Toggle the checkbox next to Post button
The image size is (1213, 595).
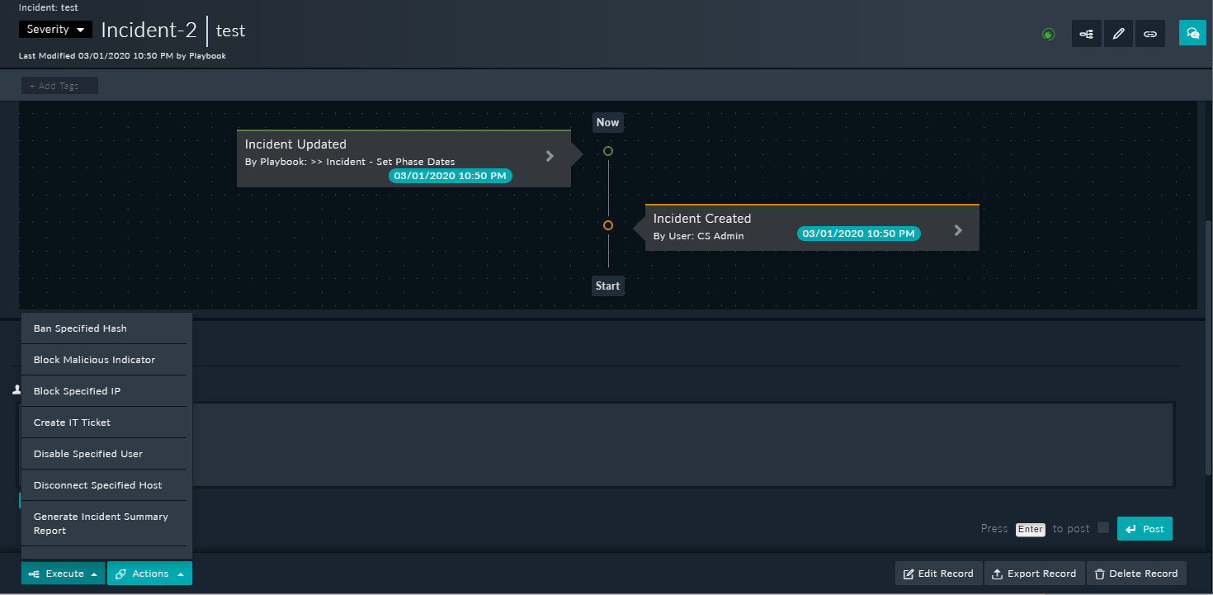point(1104,528)
